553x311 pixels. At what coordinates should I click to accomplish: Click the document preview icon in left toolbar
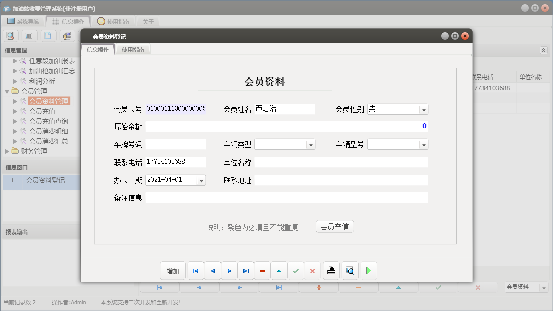pos(48,36)
